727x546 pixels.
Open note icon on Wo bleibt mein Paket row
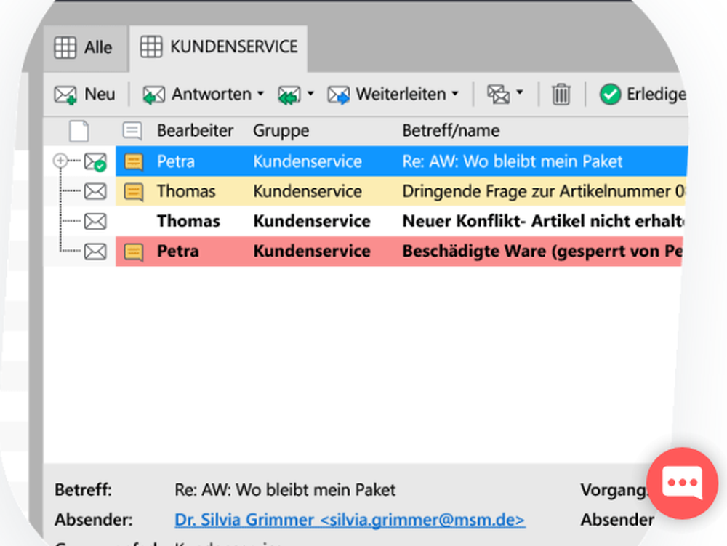134,161
